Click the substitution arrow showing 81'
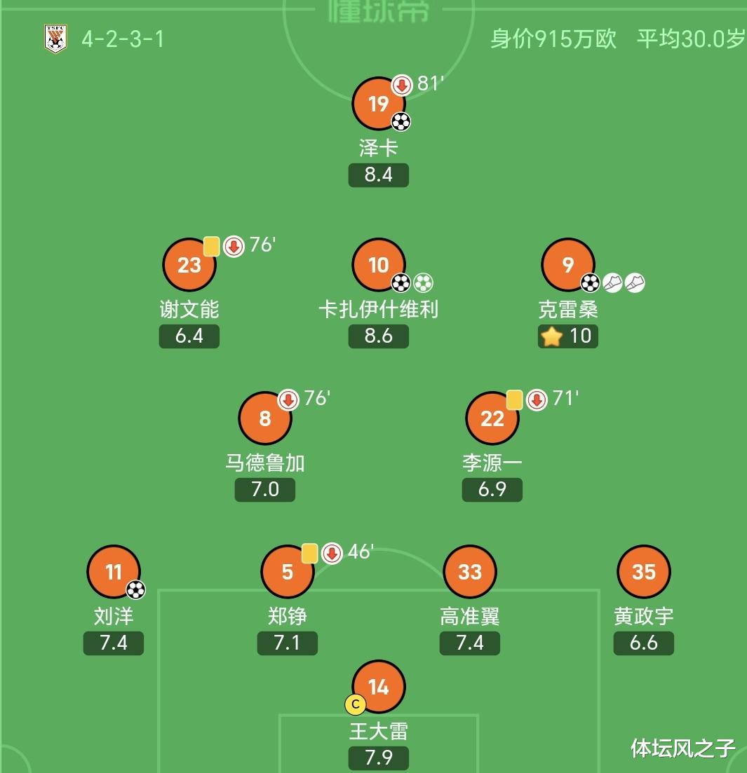The image size is (747, 773). click(x=402, y=85)
